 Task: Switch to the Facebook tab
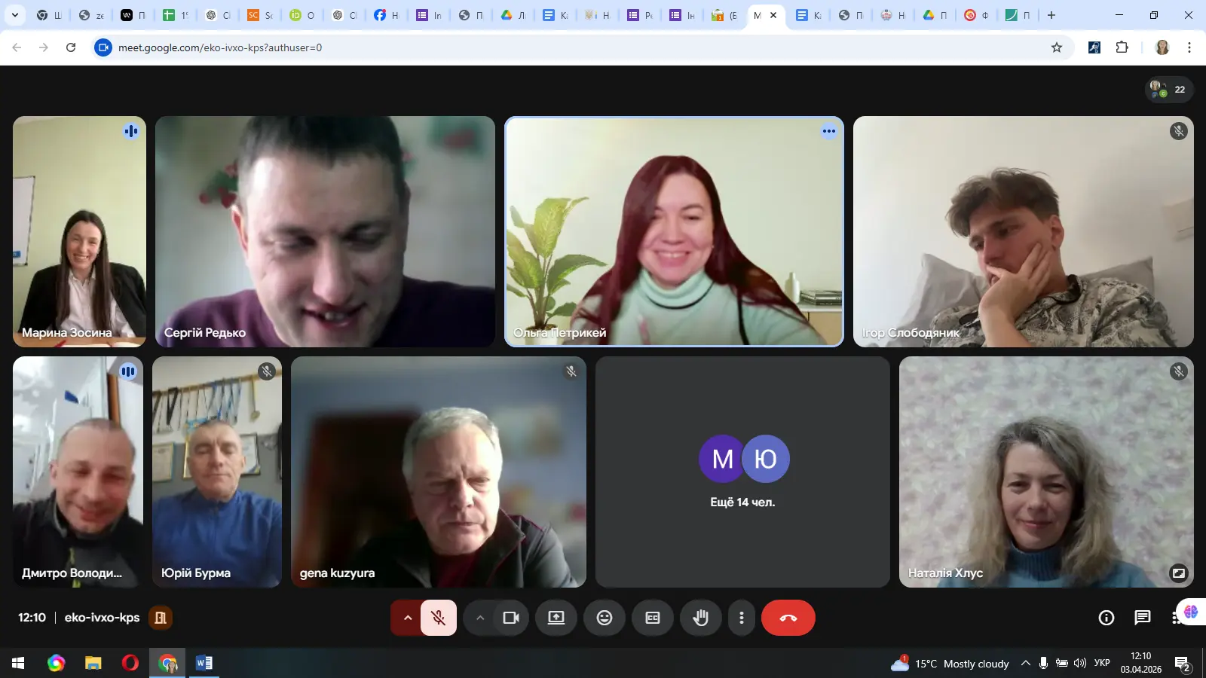387,15
